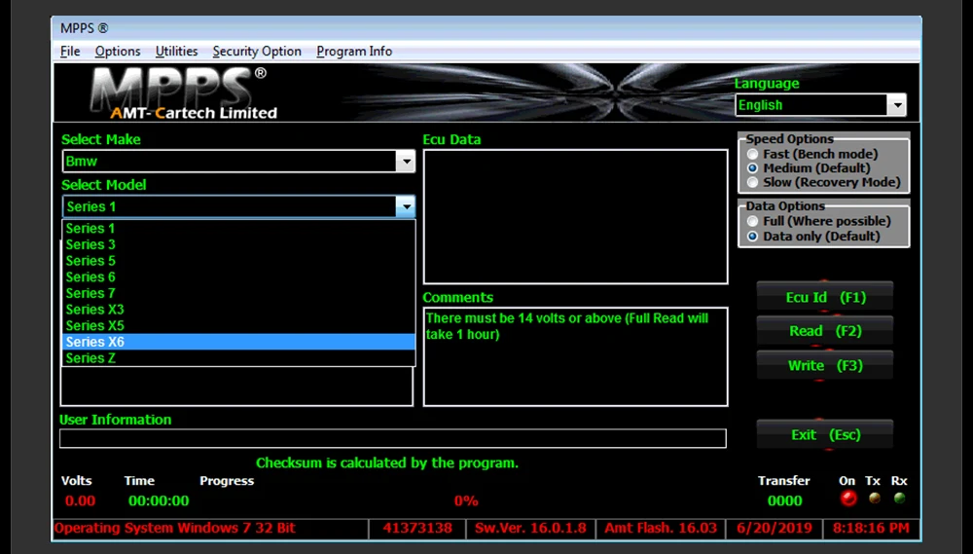Choose Series 1 from the model list

click(238, 228)
